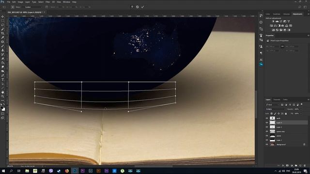Create a new layer from the Layers panel footer
Viewport: 310px width, 174px height.
coord(300,165)
